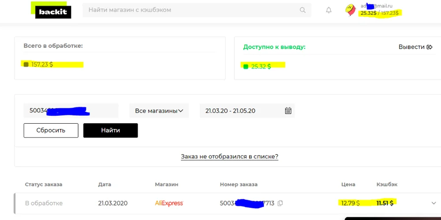Click the Статус заказа column header
Screen dimensions: 441x220
[44, 185]
